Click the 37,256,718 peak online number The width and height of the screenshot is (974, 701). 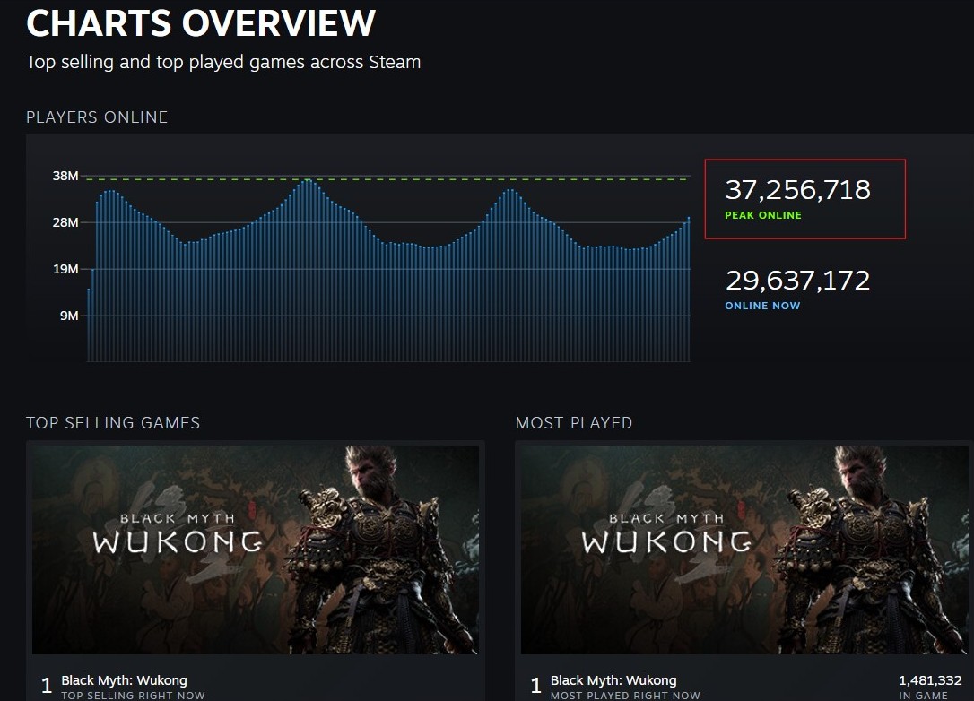[x=797, y=190]
